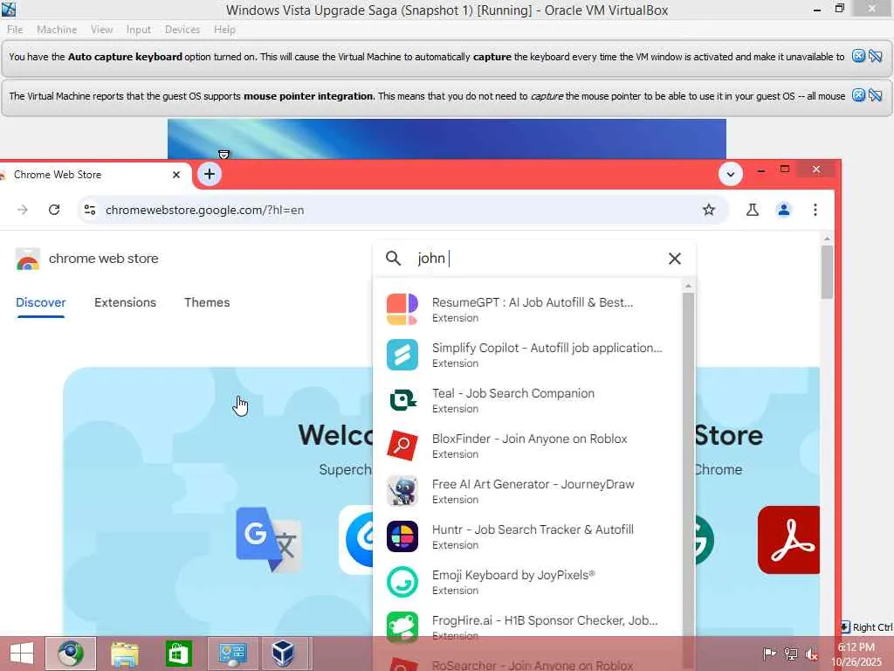Open File Explorer from the taskbar
This screenshot has width=894, height=671.
tap(124, 654)
